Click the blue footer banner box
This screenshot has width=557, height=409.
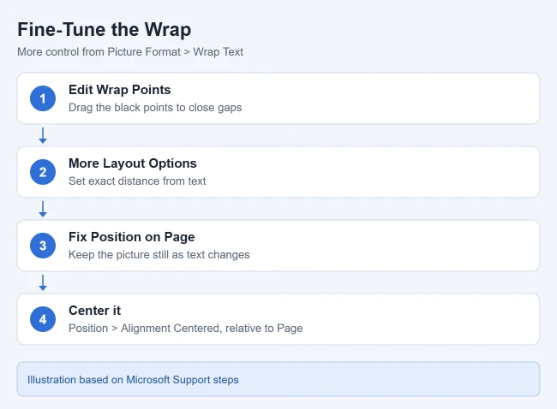[x=278, y=379]
